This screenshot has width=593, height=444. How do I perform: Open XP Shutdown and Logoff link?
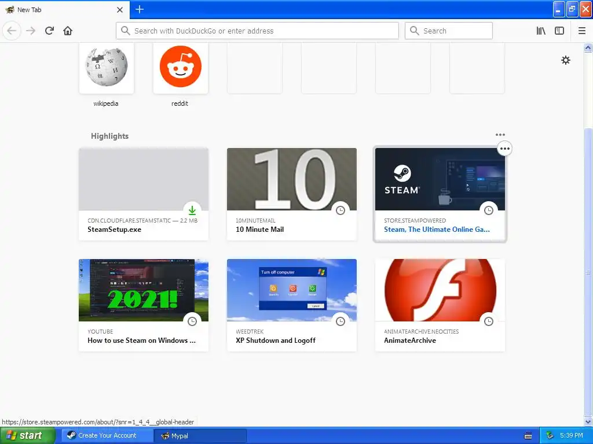click(x=275, y=341)
